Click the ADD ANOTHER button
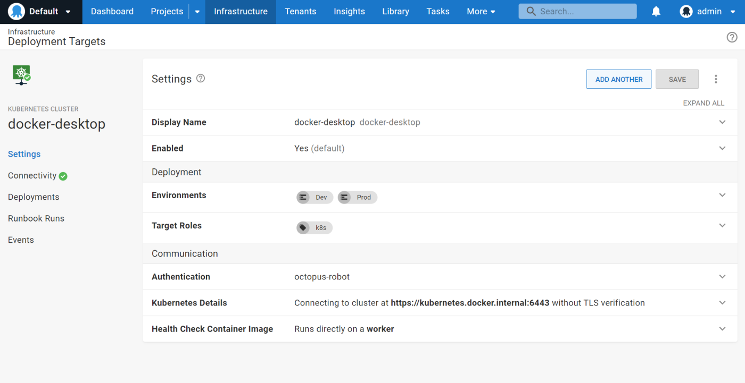The width and height of the screenshot is (745, 383). click(619, 79)
